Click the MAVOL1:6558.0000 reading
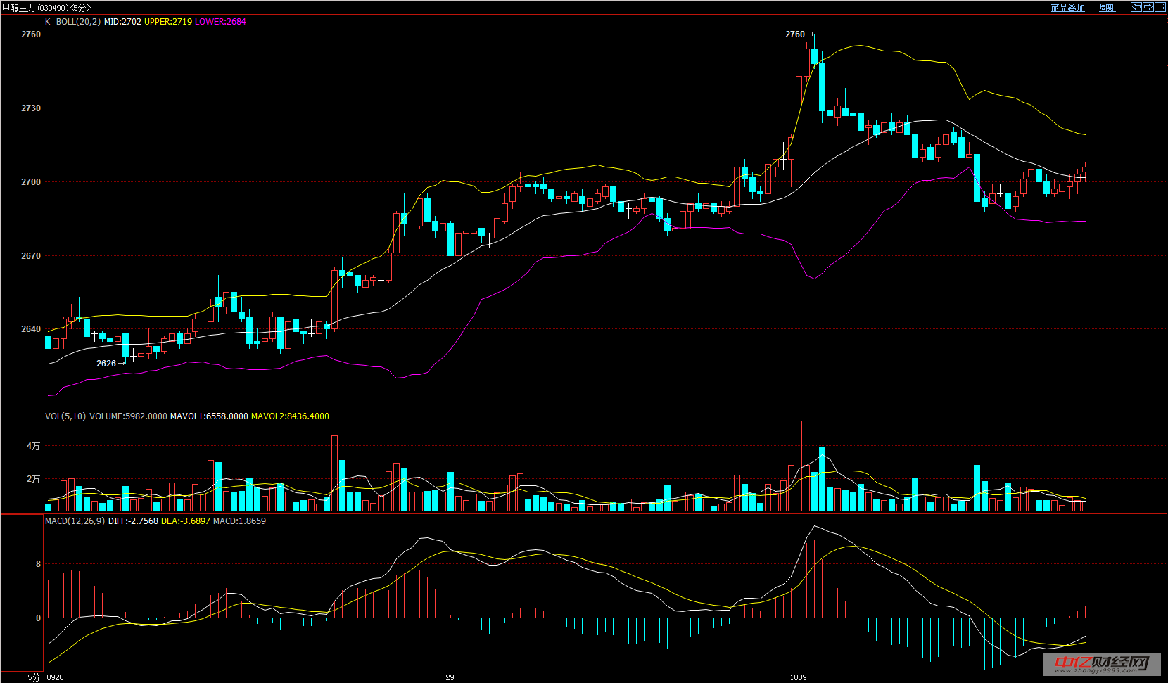The height and width of the screenshot is (683, 1168). 209,416
